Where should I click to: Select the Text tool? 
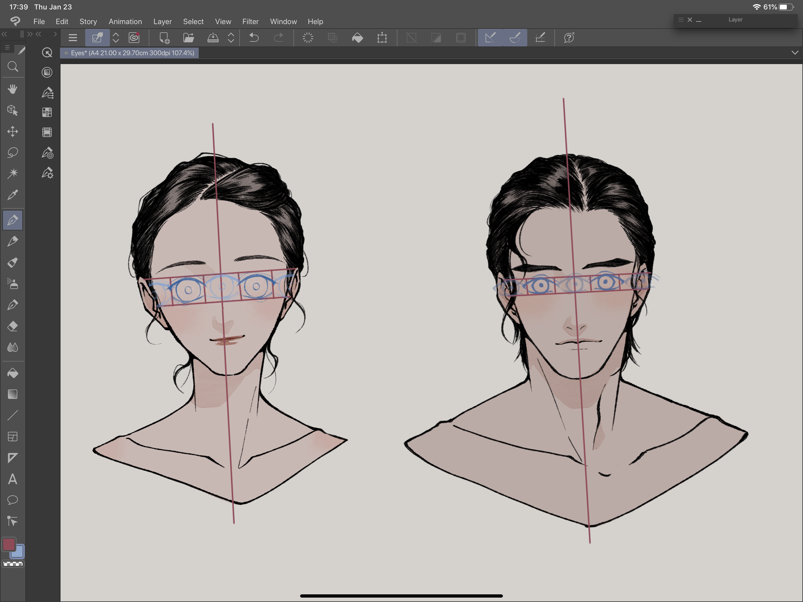[13, 479]
